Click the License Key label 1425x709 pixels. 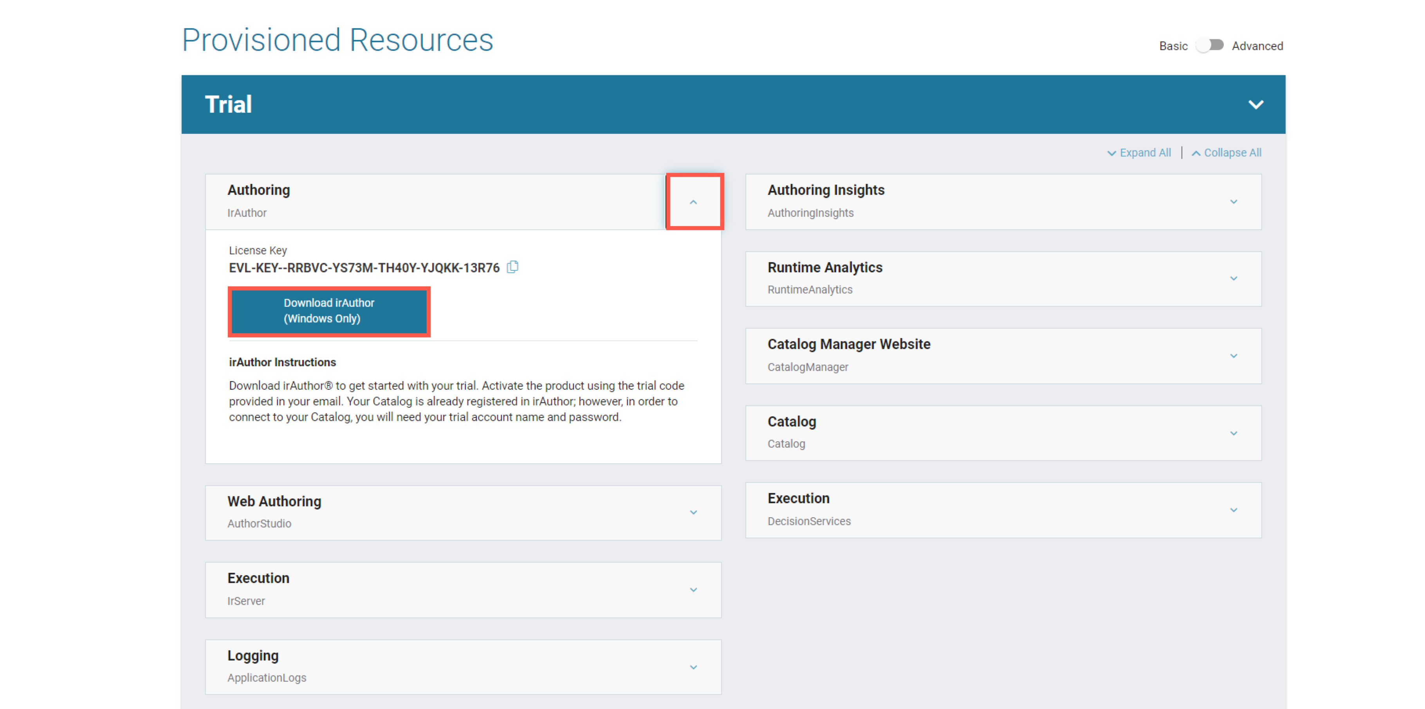tap(258, 250)
